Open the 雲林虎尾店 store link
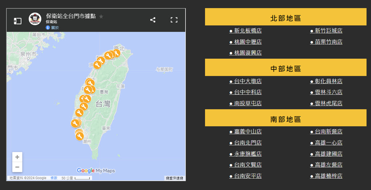Image resolution: width=371 pixels, height=190 pixels. pos(326,103)
